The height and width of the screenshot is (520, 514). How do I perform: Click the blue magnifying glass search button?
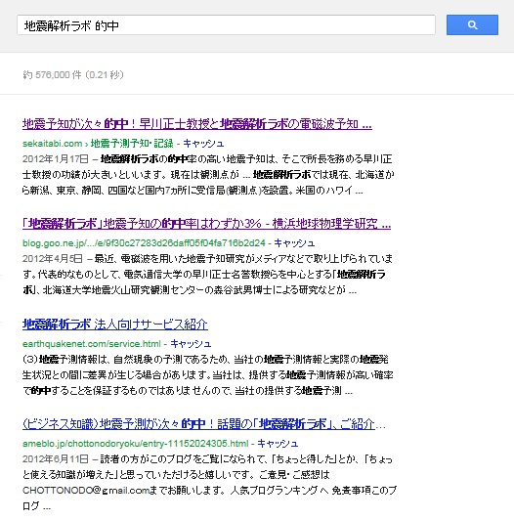pyautogui.click(x=472, y=24)
